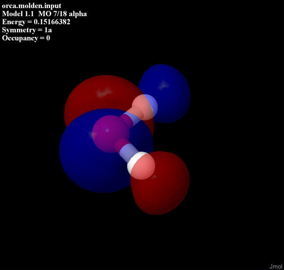Select the central purple atom
The width and height of the screenshot is (284, 270).
click(110, 134)
